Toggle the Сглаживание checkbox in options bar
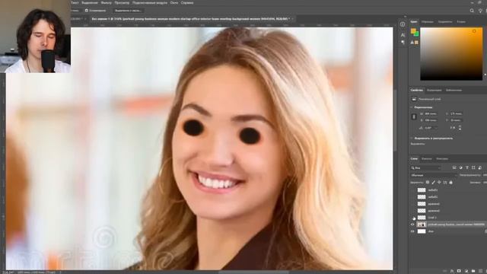This screenshot has height=274, width=487. (x=87, y=11)
